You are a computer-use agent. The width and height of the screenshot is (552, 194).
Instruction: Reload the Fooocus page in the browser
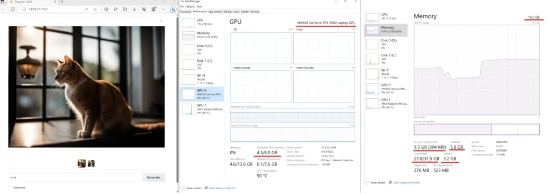(x=12, y=9)
